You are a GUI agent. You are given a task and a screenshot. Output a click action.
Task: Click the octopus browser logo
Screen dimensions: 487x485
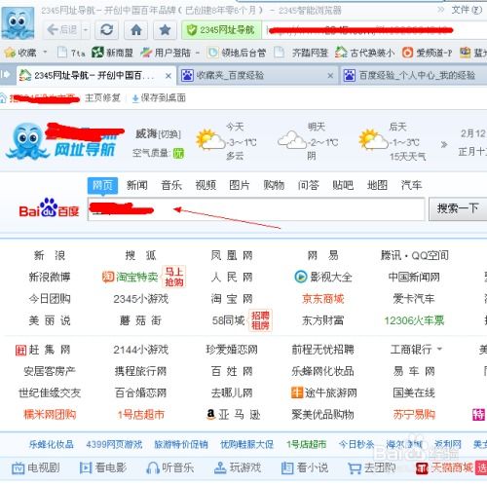pyautogui.click(x=18, y=23)
